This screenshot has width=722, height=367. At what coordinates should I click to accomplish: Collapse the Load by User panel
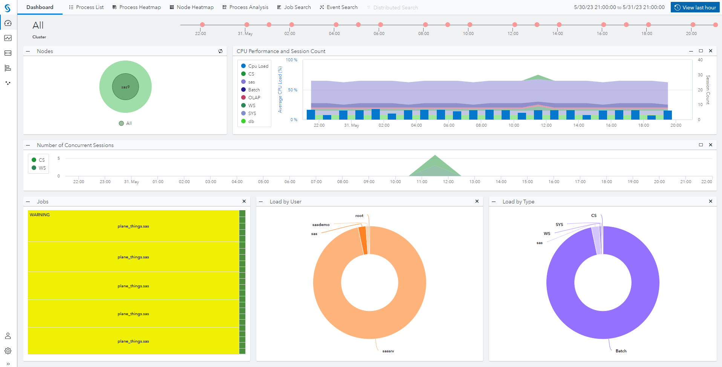(x=261, y=202)
